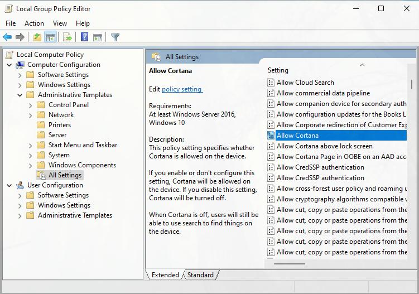The height and width of the screenshot is (294, 419).
Task: Select Allow Cortana Page in OOBE setting
Action: point(336,157)
